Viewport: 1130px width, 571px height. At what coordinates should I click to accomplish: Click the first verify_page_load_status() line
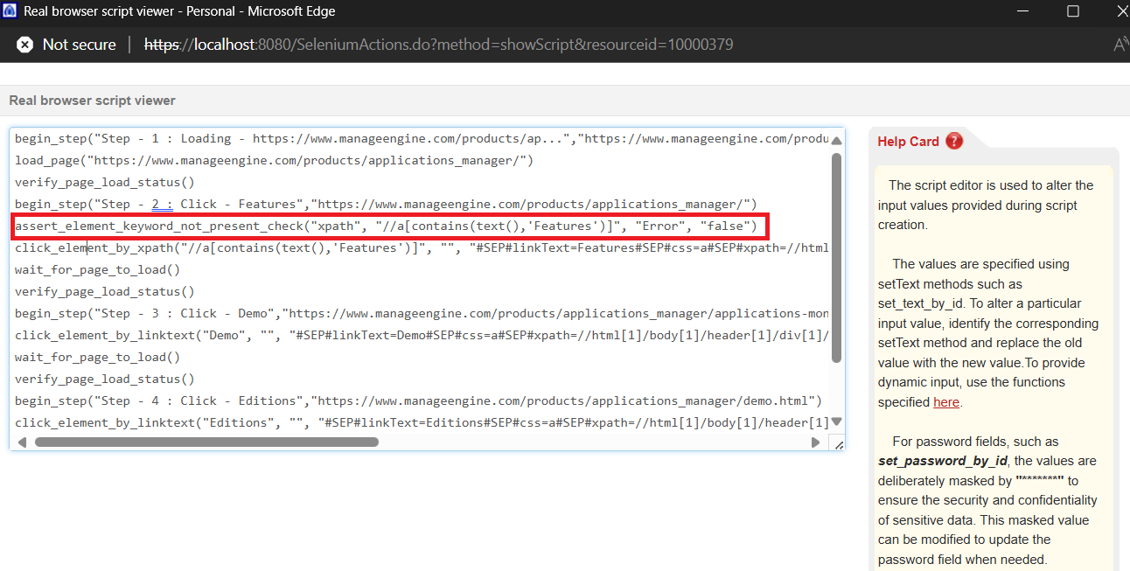[105, 183]
